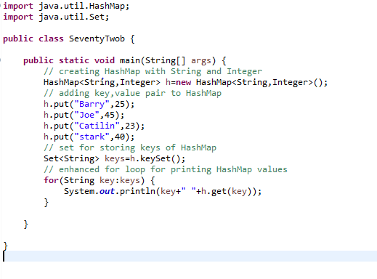Click the "Joe" string literal
The height and width of the screenshot is (279, 377).
click(x=86, y=115)
